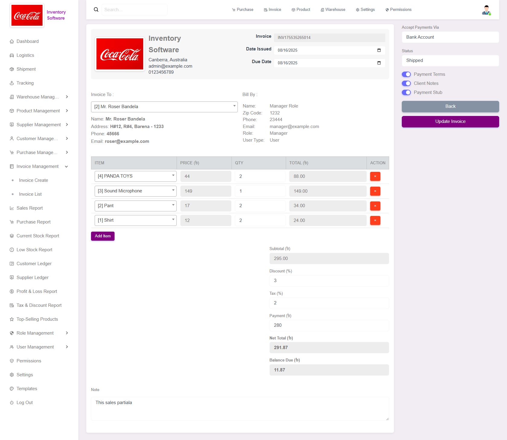Click the search magnifier icon

pos(96,10)
